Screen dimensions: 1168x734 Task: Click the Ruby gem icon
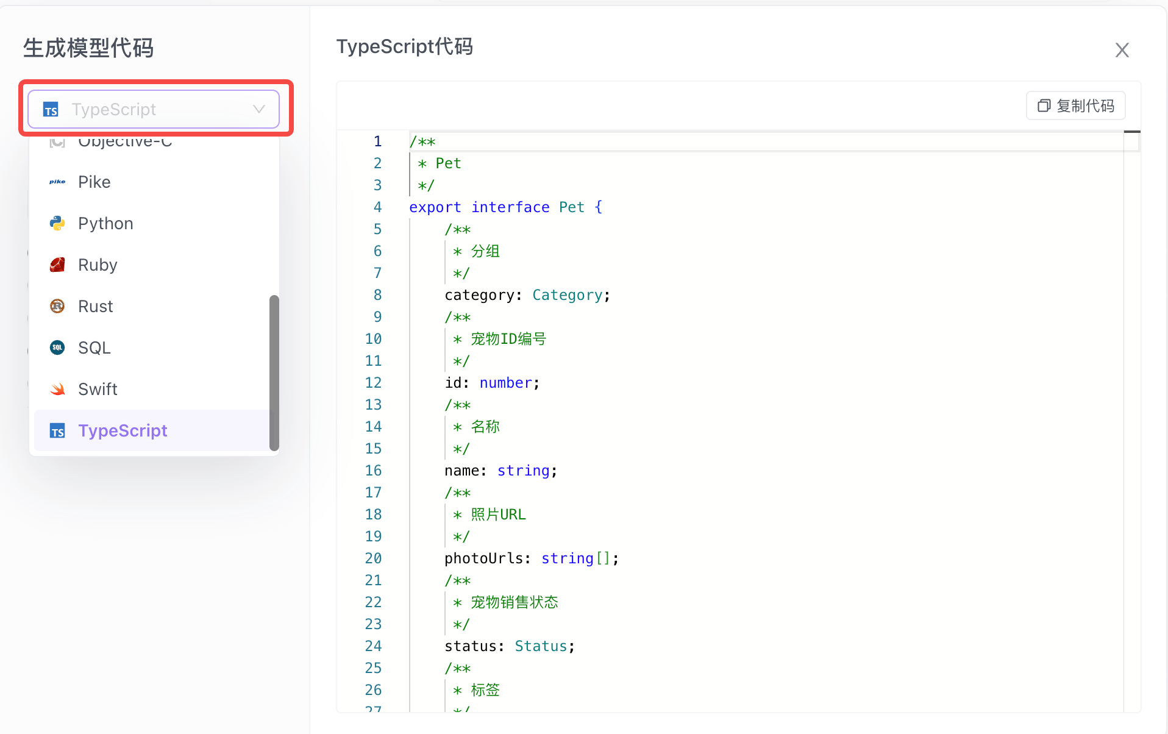pos(57,265)
